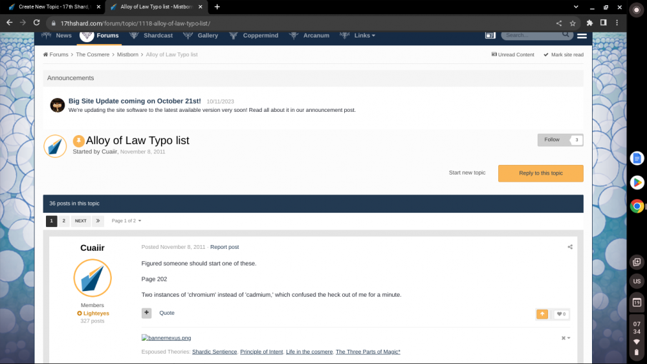The height and width of the screenshot is (364, 647).
Task: Click the search magnifier icon
Action: (x=566, y=35)
